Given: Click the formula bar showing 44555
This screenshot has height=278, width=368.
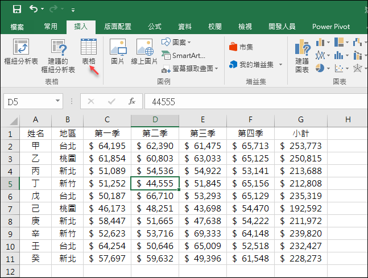Looking at the screenshot, I should [x=250, y=101].
